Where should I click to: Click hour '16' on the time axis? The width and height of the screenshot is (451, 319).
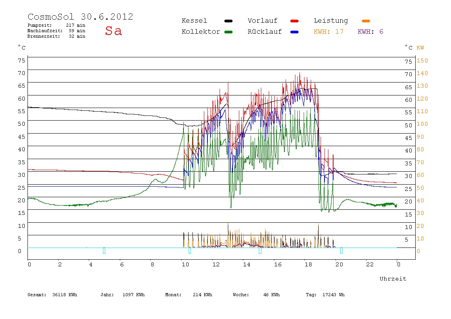(x=278, y=264)
